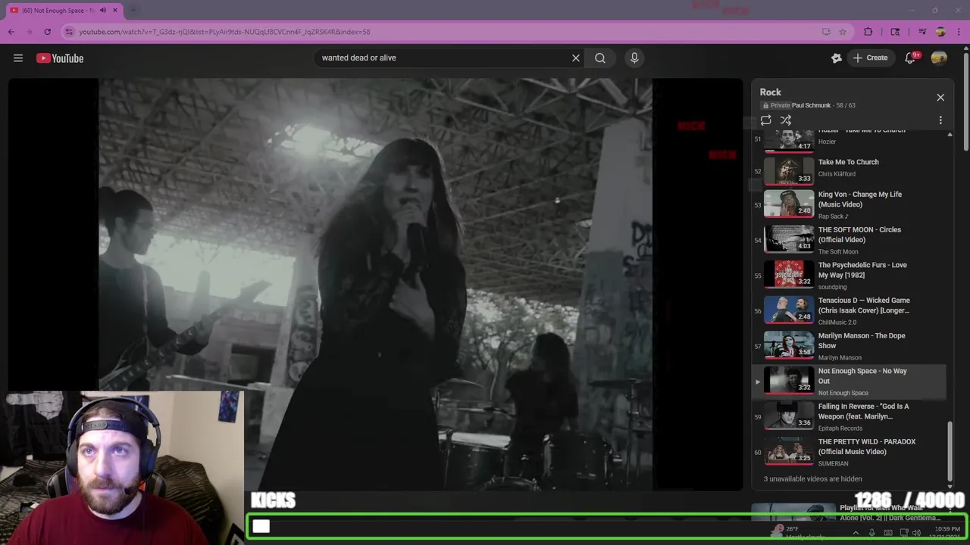Play King Von - Change My Life
Screen dimensions: 970x545
[849, 205]
